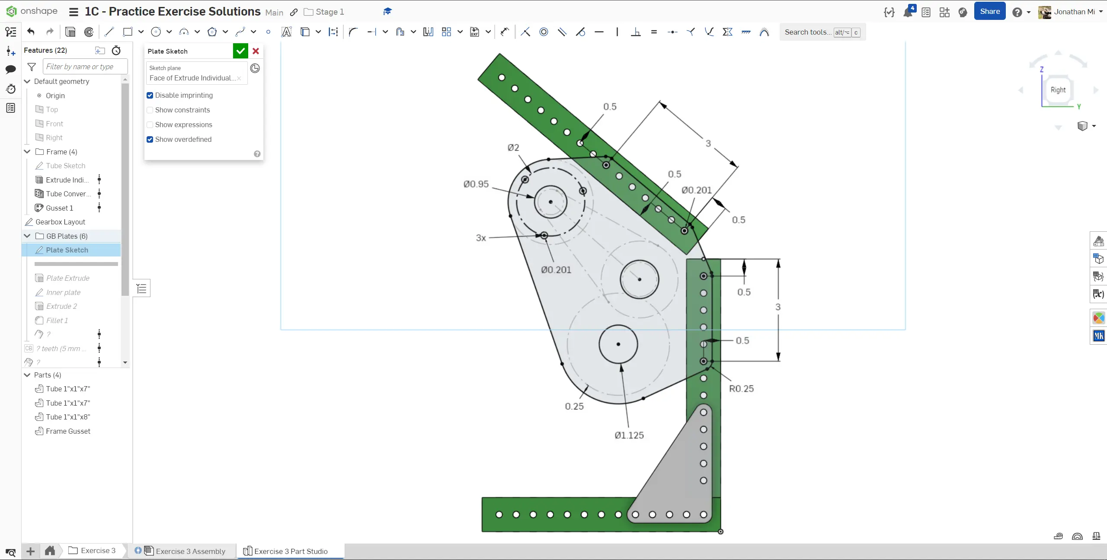Click the Filter by name field
The width and height of the screenshot is (1107, 560).
[85, 67]
